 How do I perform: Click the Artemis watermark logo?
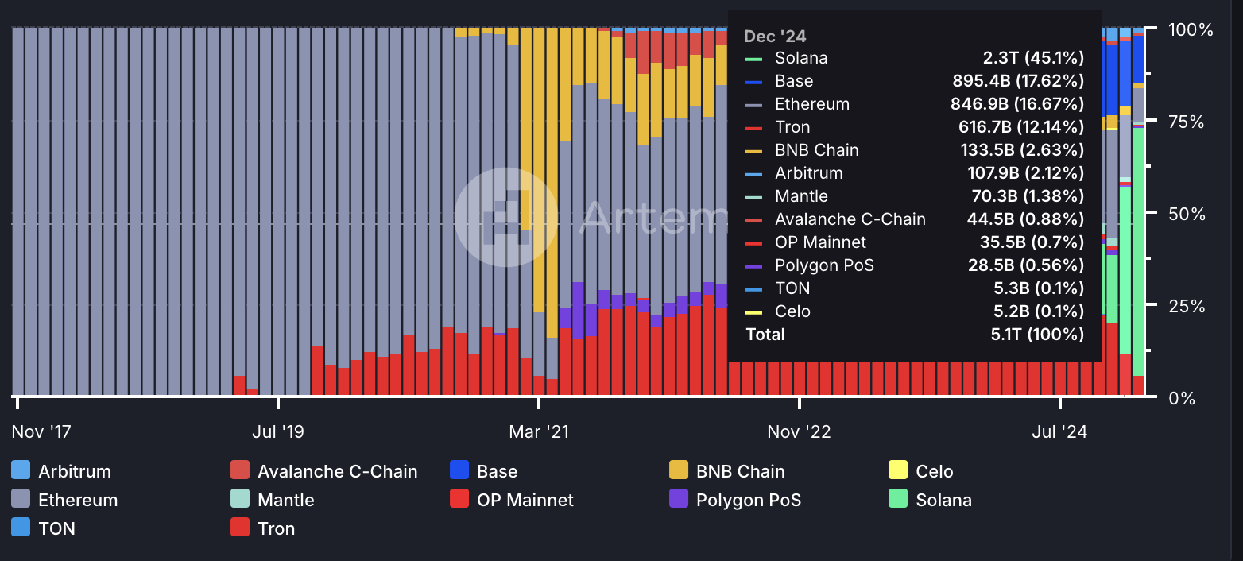tap(506, 217)
